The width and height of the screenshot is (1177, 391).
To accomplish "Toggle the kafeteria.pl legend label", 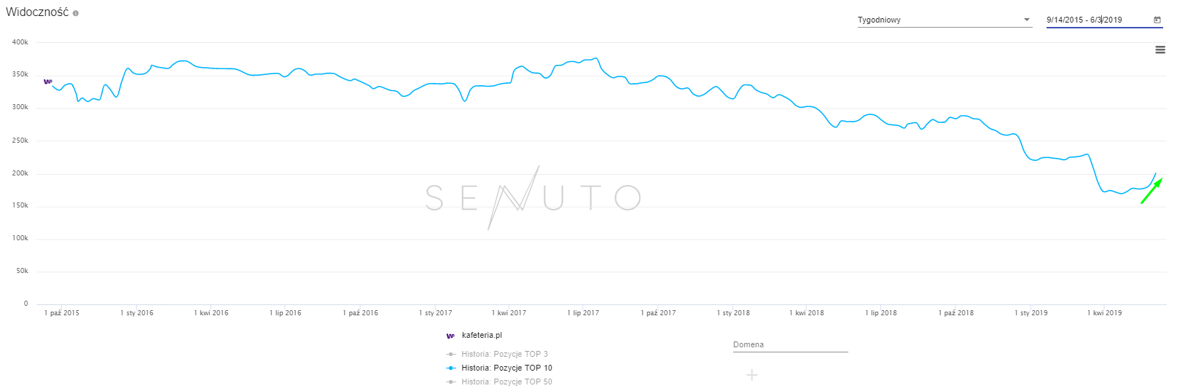I will [x=482, y=336].
